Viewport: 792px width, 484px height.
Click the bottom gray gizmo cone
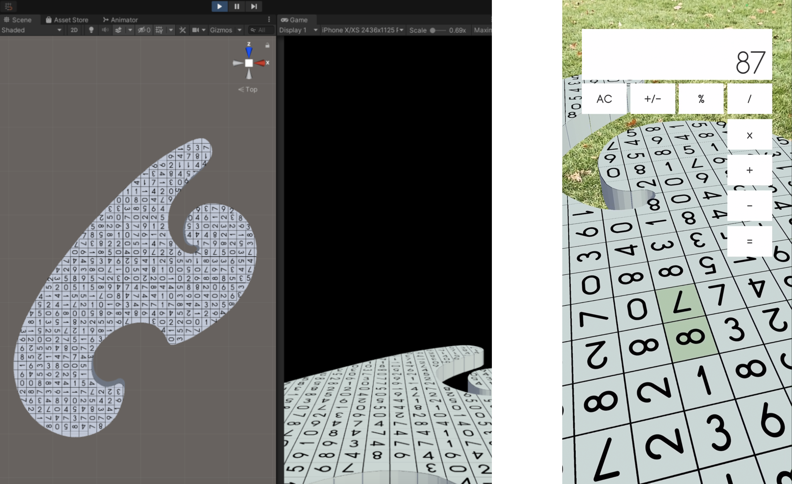pos(249,74)
